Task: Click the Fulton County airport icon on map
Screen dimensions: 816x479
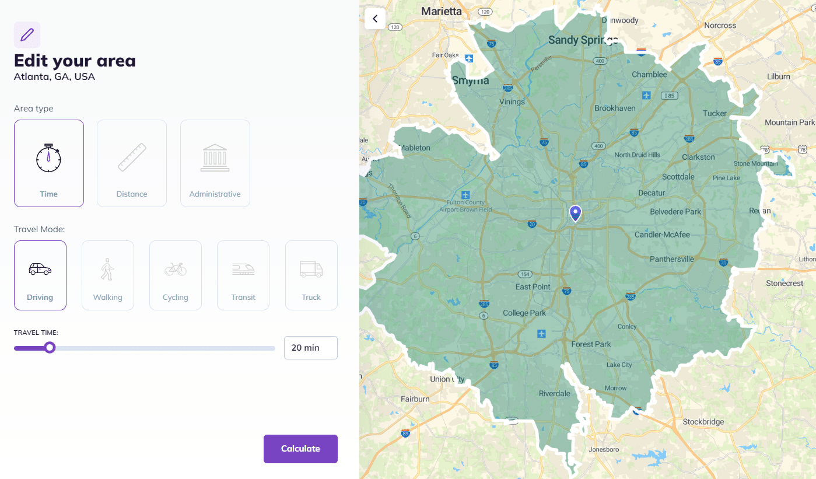Action: pos(465,194)
